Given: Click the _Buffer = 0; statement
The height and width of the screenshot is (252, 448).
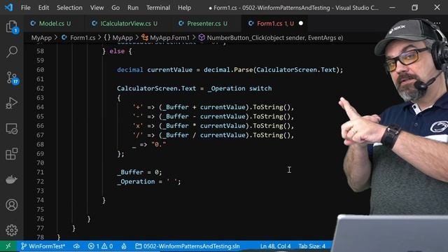Looking at the screenshot, I should tap(139, 172).
